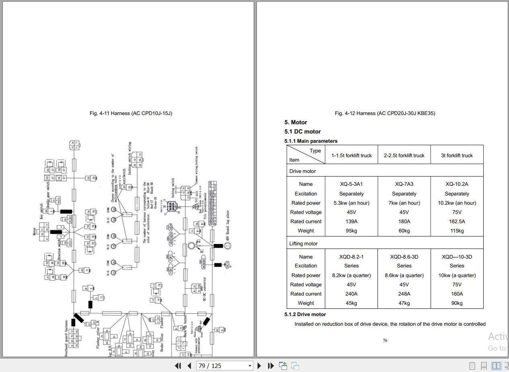Select the 5.1 DC motor heading
This screenshot has width=509, height=372.
(x=302, y=132)
